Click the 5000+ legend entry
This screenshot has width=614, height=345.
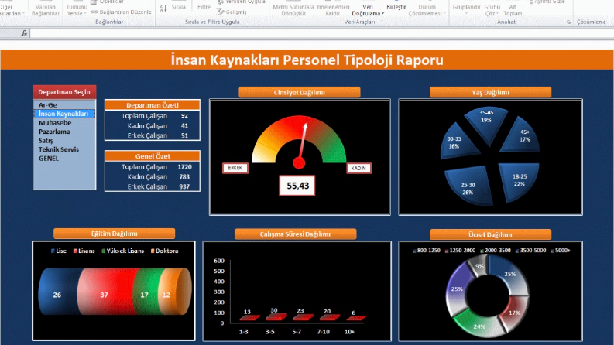pos(561,251)
